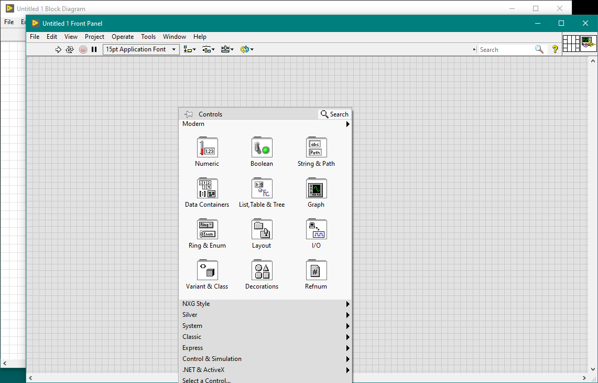This screenshot has width=598, height=383.
Task: Open the Decorations palette
Action: [262, 271]
